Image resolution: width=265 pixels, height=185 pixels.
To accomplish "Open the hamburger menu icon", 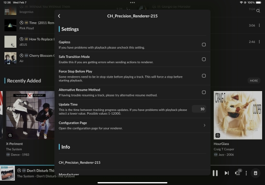I will coord(7,11).
